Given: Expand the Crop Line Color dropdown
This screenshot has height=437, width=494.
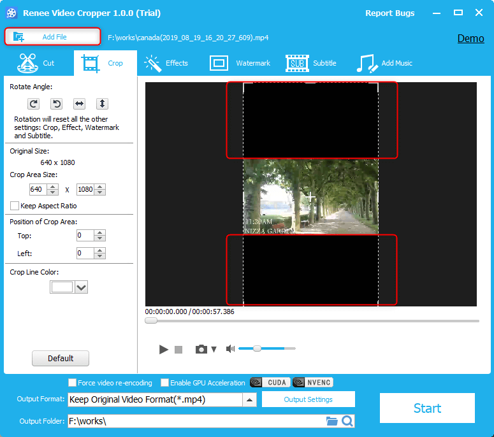Looking at the screenshot, I should point(81,287).
